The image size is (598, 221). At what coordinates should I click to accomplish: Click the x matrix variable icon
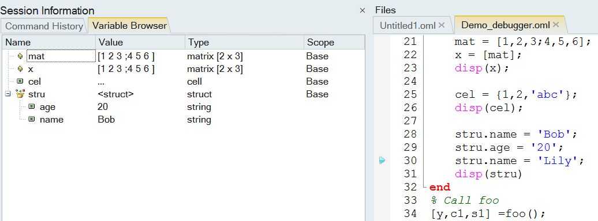coord(20,69)
